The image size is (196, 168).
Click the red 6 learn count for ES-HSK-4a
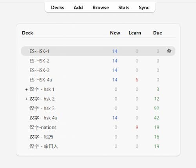point(137,80)
